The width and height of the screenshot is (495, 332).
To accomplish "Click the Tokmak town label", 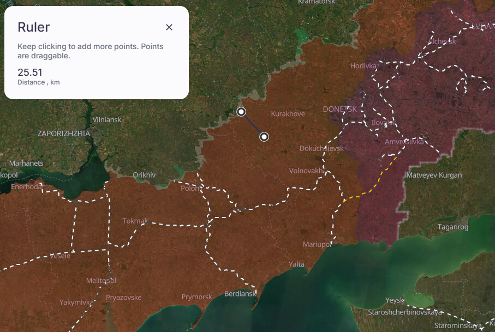I will tap(135, 221).
